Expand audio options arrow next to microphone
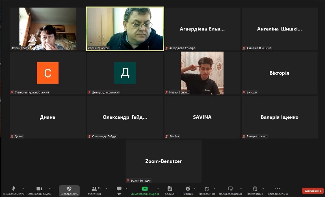 (23, 189)
